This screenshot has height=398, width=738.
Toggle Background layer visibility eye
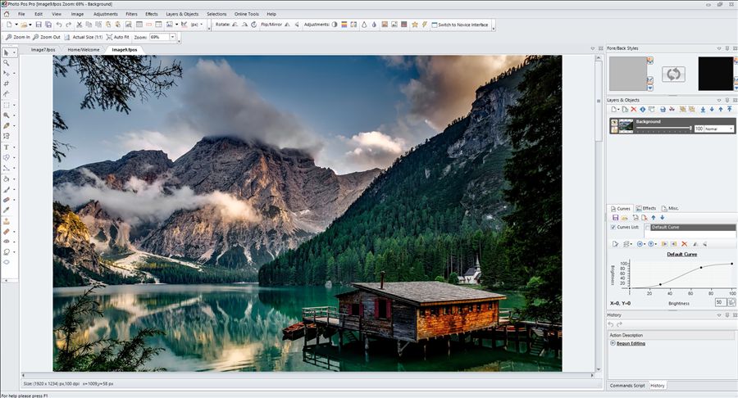(614, 123)
